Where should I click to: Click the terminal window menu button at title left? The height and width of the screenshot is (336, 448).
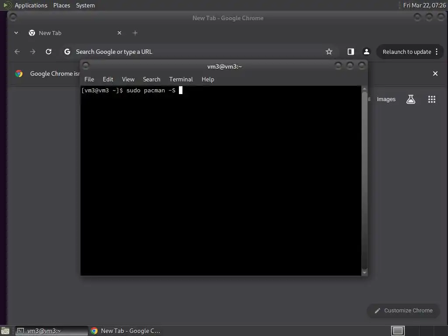click(x=86, y=66)
